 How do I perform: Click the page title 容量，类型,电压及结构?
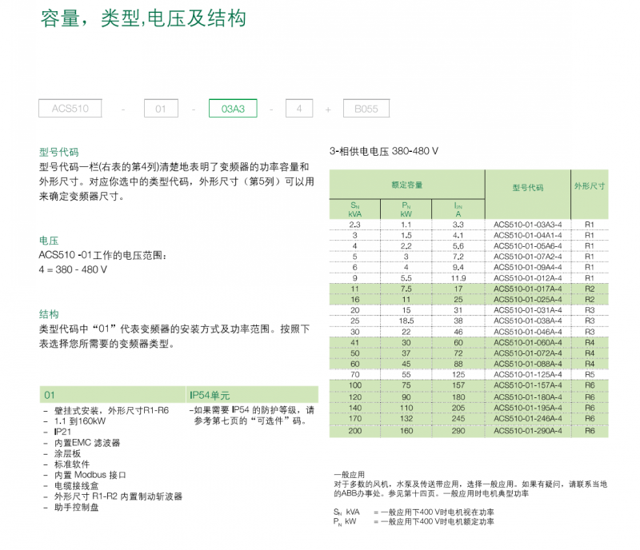[143, 18]
